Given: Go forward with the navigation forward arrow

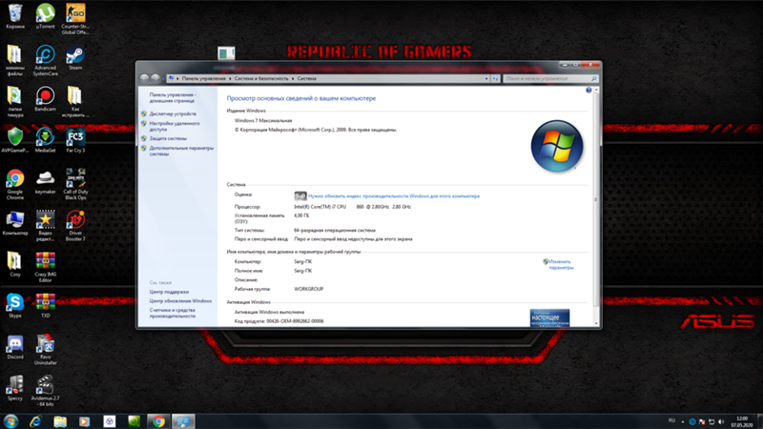Looking at the screenshot, I should point(155,78).
